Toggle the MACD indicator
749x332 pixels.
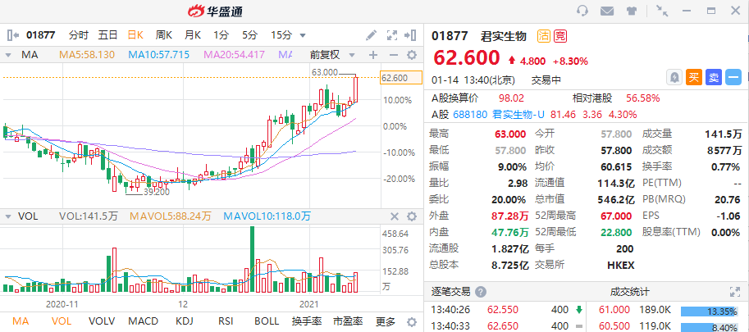click(142, 321)
